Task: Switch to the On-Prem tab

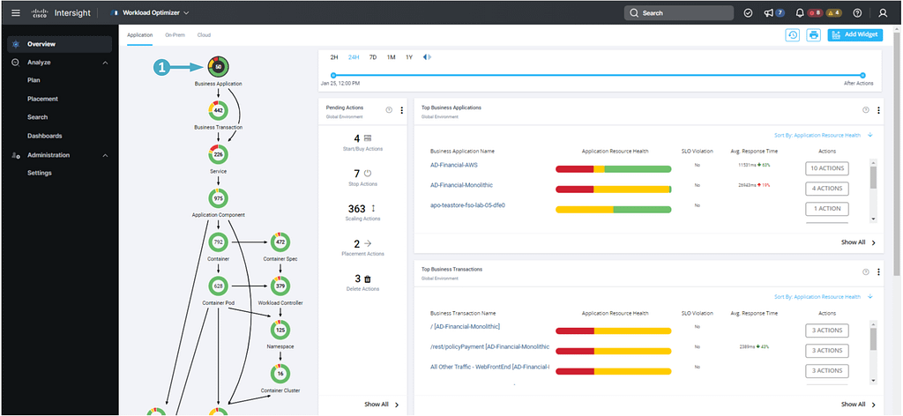Action: (175, 34)
